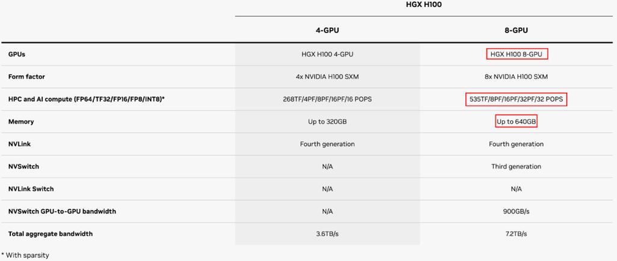Viewport: 617px width, 261px height.
Task: Click the NVLink row label
Action: (x=19, y=144)
